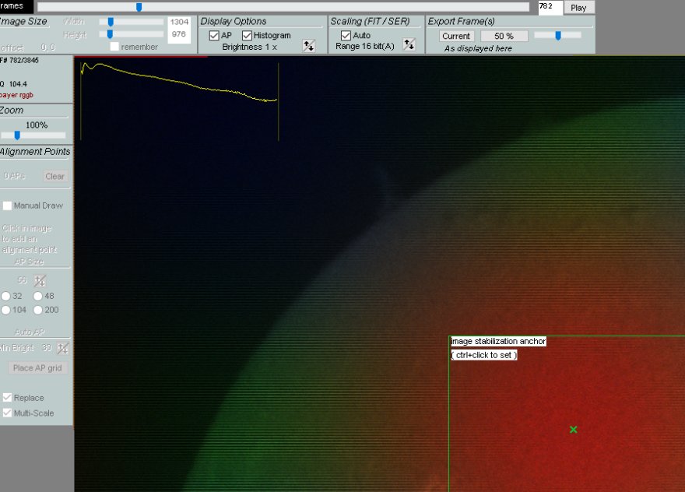Choose AP size 200 radio button
Screen dimensions: 685x492
tap(37, 310)
